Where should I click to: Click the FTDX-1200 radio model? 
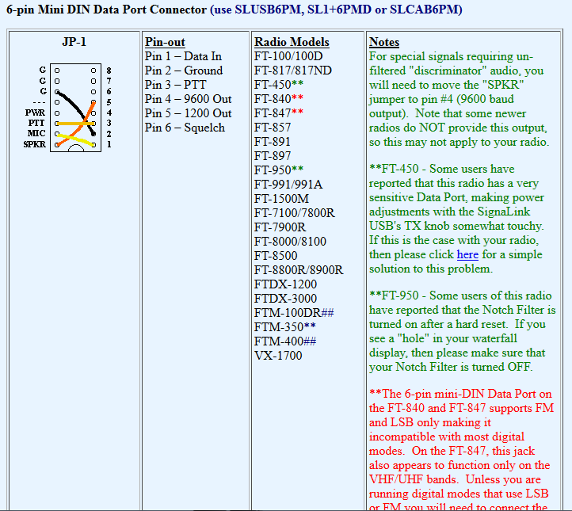tap(285, 284)
